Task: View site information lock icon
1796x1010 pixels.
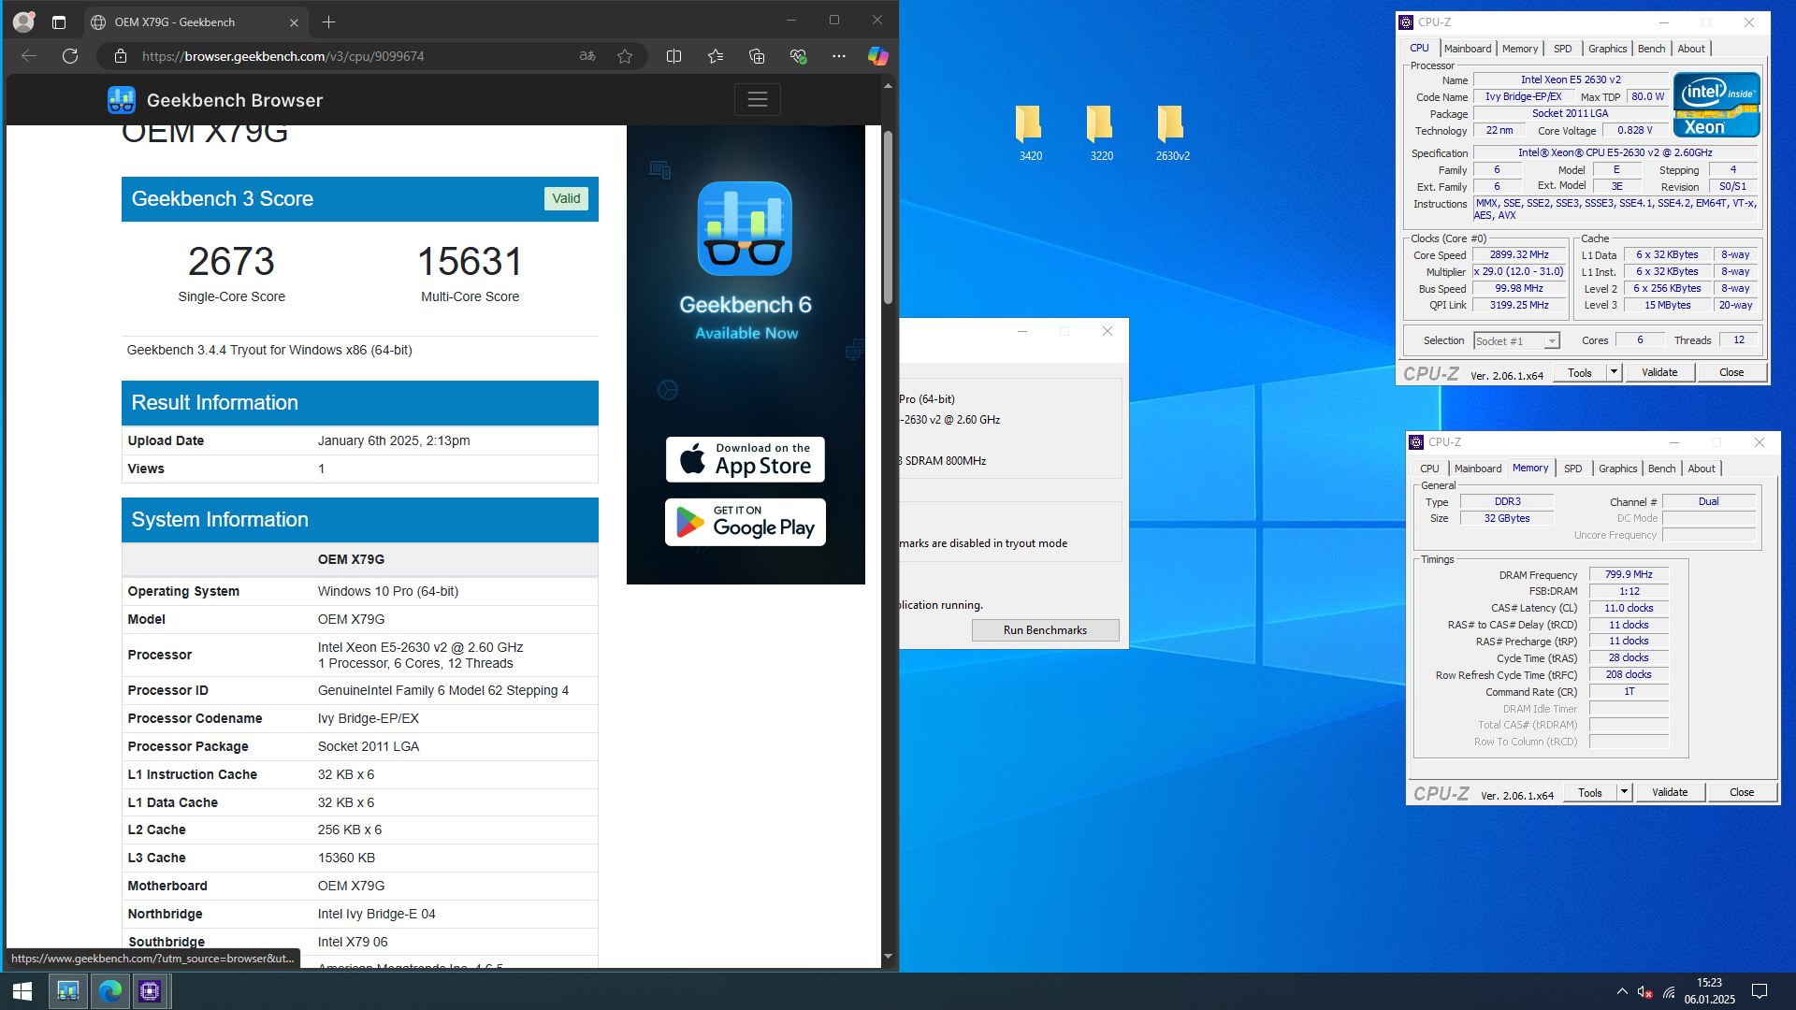Action: (120, 56)
